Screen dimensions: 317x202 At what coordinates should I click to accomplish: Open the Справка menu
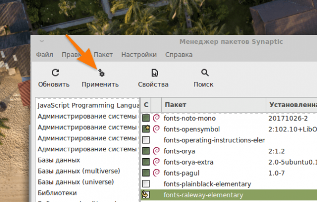(x=179, y=55)
